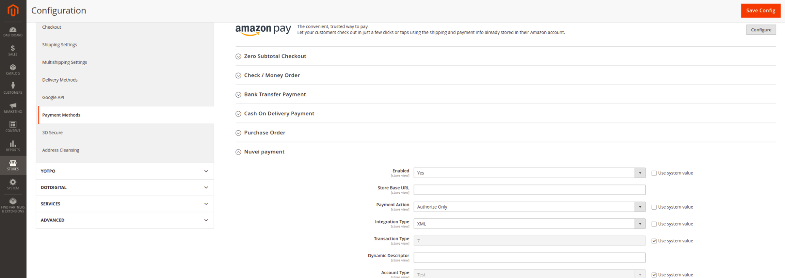Click Configure for Amazon Pay
The image size is (785, 278).
(x=761, y=30)
